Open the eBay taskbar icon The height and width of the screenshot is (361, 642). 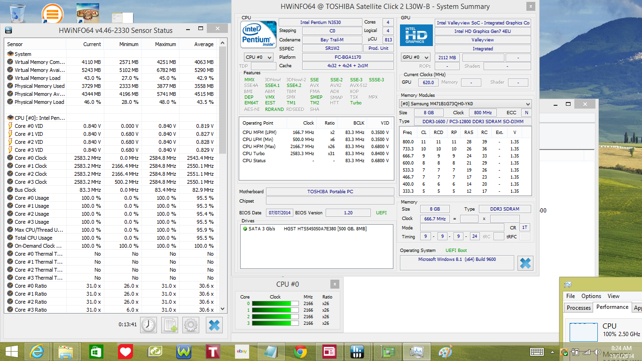[x=243, y=352]
